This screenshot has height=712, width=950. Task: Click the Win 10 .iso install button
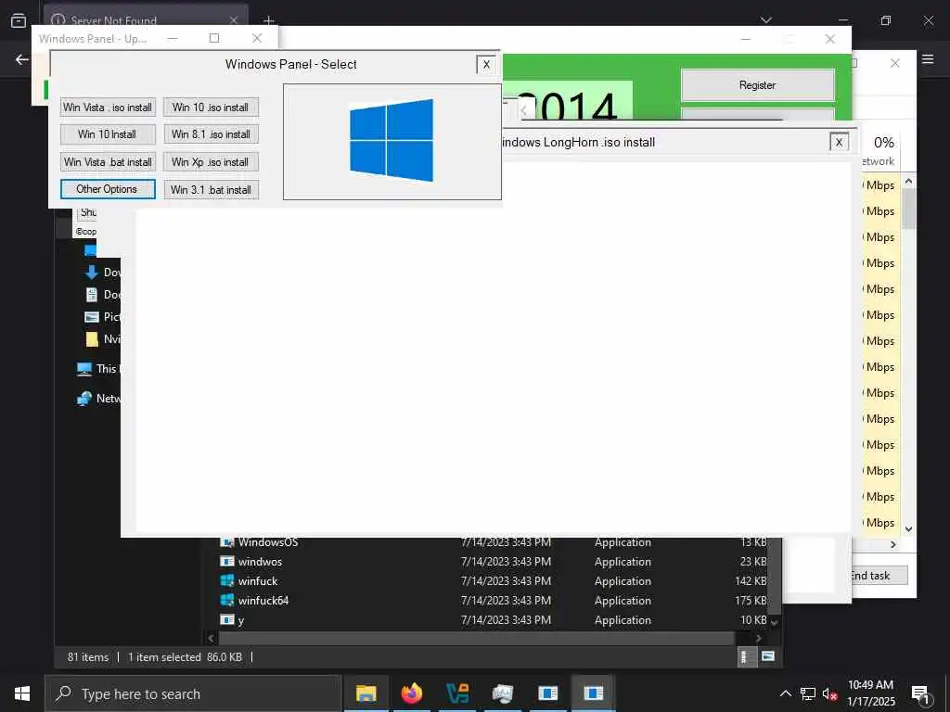pos(211,108)
